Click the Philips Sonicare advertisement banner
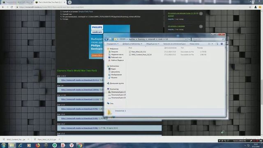 (x=96, y=42)
